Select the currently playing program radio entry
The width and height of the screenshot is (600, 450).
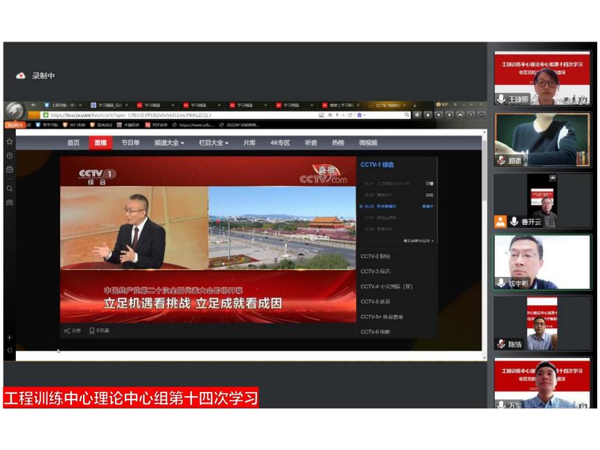pos(361,206)
